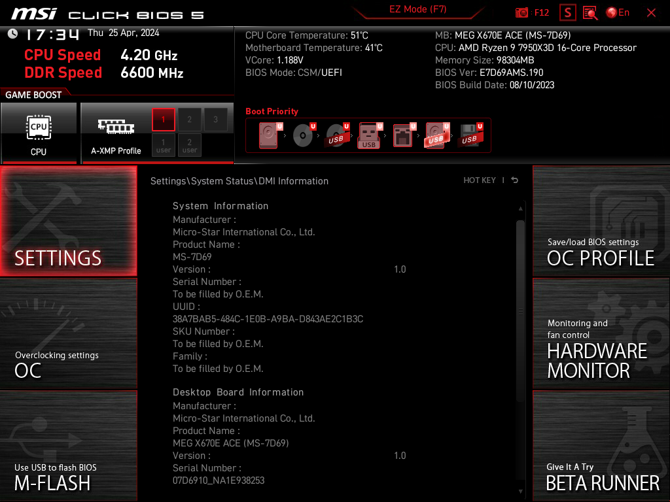Click the UUID label
The height and width of the screenshot is (502, 670).
coord(186,307)
